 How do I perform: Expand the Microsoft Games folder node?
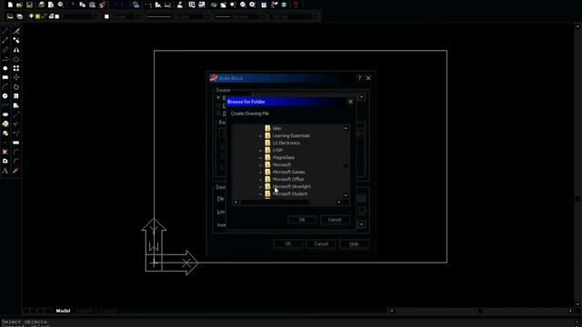click(x=260, y=173)
